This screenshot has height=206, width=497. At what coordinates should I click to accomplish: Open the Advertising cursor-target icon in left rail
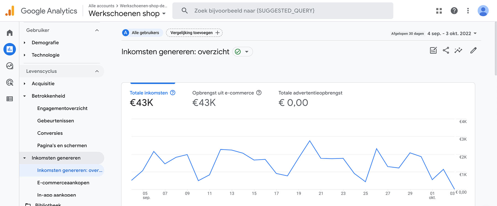[x=10, y=82]
